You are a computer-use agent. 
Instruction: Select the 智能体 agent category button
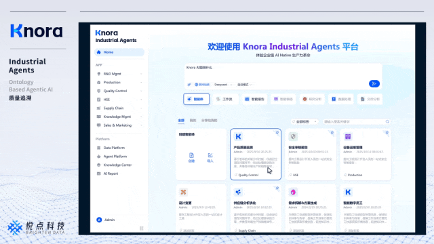[x=196, y=99]
